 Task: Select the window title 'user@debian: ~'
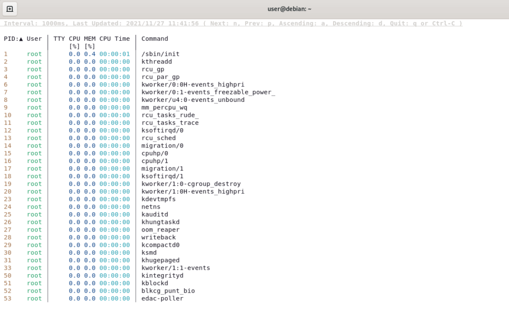pyautogui.click(x=289, y=9)
